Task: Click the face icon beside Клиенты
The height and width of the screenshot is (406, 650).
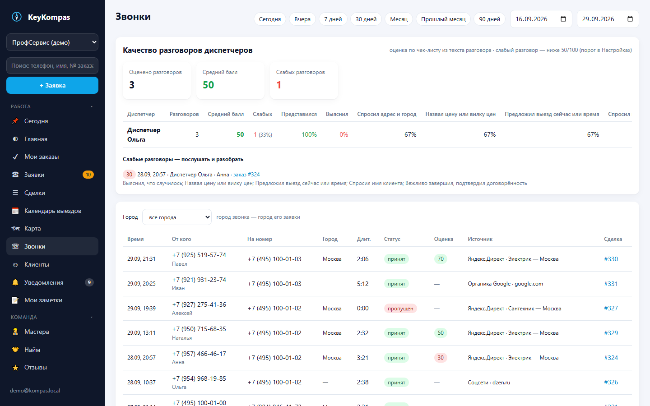Action: [x=15, y=264]
